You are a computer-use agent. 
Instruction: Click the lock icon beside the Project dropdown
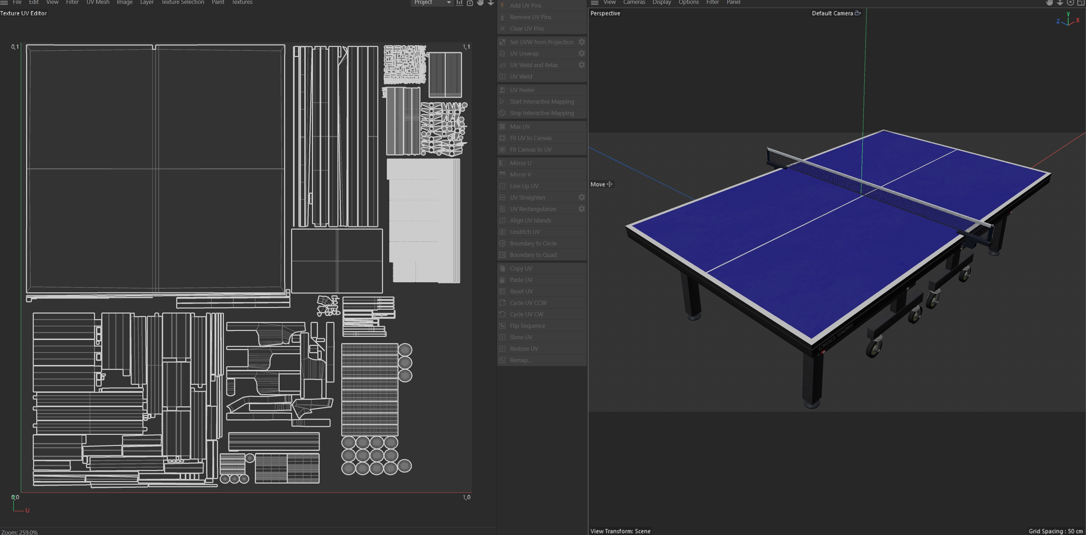470,3
